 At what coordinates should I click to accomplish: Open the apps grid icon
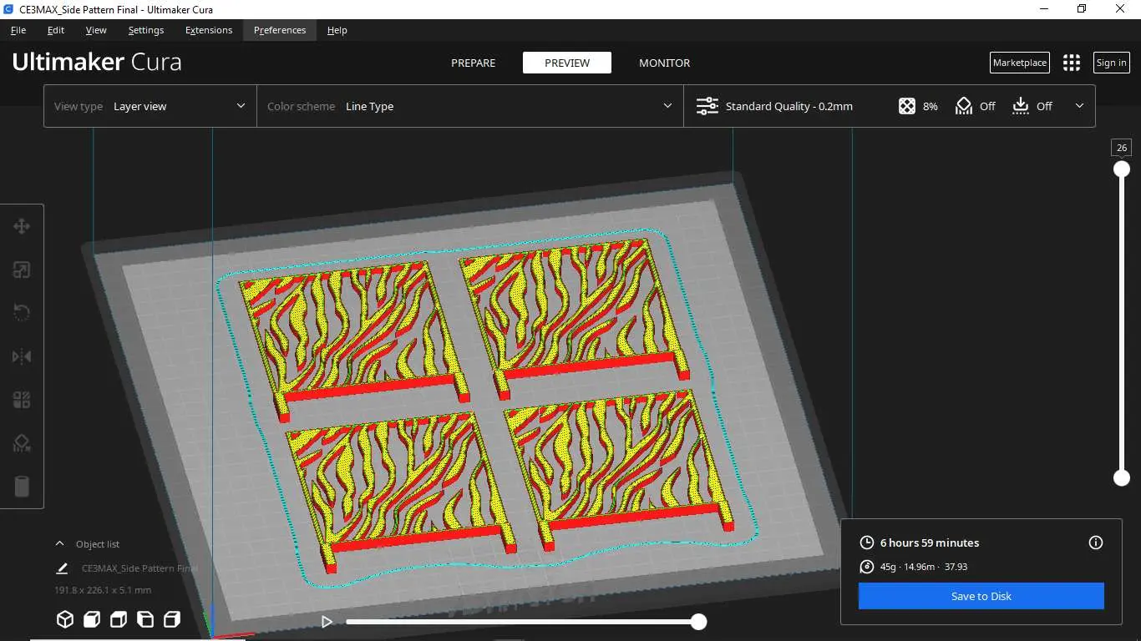[1072, 63]
